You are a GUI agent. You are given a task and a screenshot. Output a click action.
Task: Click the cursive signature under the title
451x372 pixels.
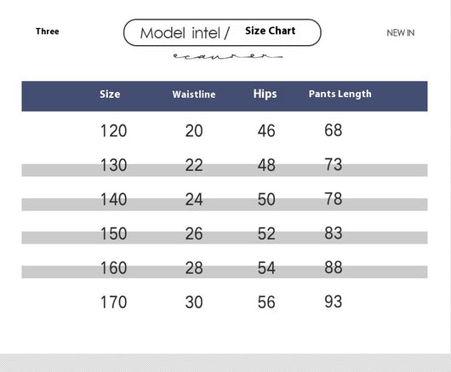coord(228,56)
